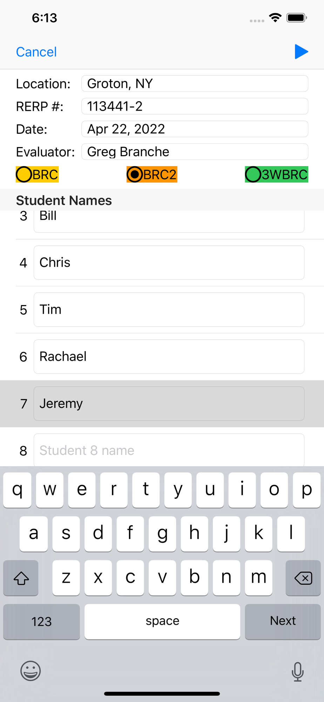
Task: Tap the empty Student 8 name field
Action: tap(169, 450)
